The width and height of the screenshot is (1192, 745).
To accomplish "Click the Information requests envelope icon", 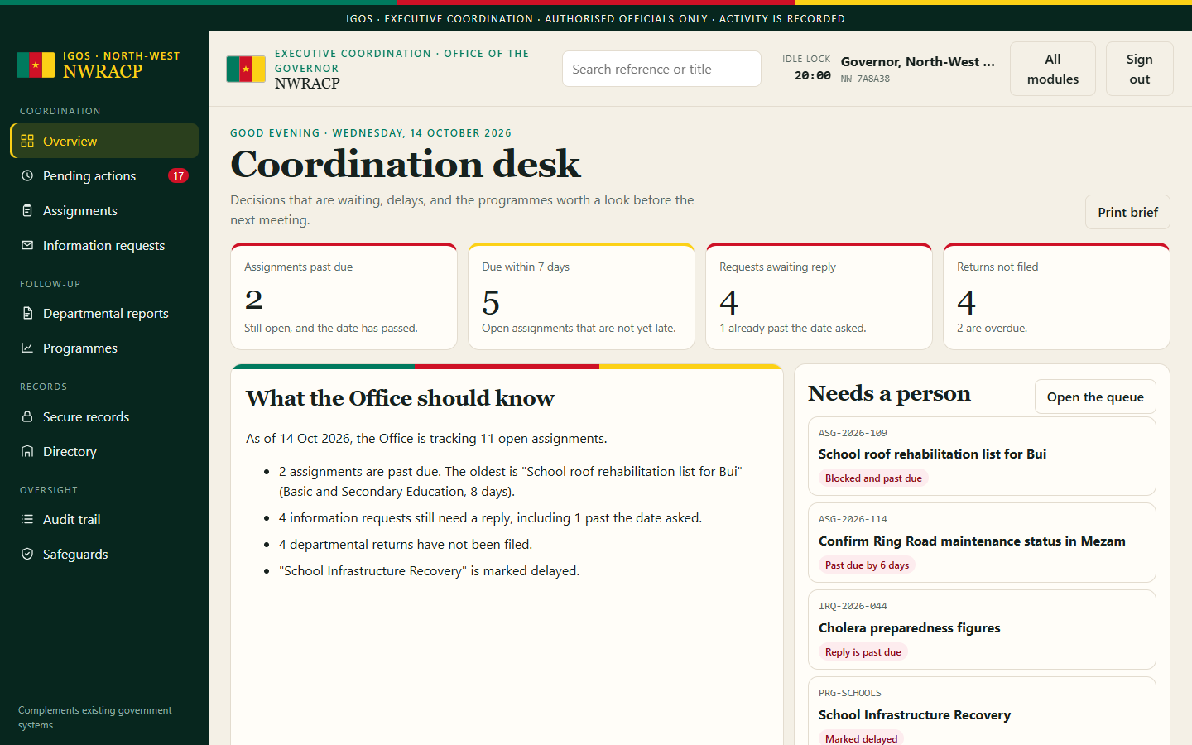I will [x=27, y=245].
